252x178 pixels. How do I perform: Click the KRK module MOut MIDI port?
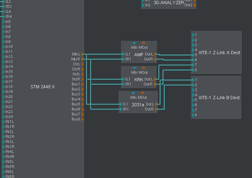pos(143,68)
